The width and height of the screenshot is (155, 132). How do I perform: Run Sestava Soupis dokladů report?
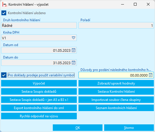pyautogui.click(x=39, y=92)
